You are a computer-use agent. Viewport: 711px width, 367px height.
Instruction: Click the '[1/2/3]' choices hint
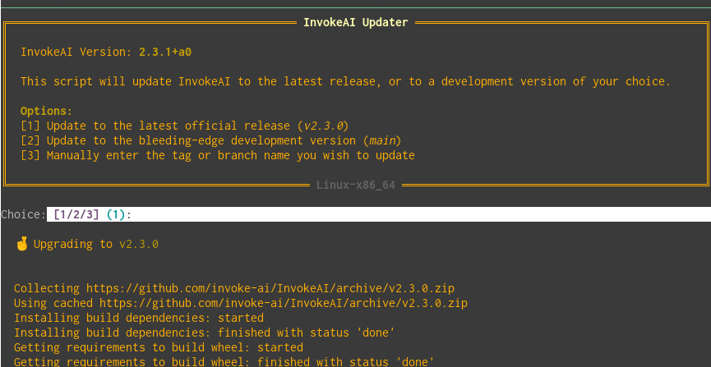pyautogui.click(x=76, y=214)
